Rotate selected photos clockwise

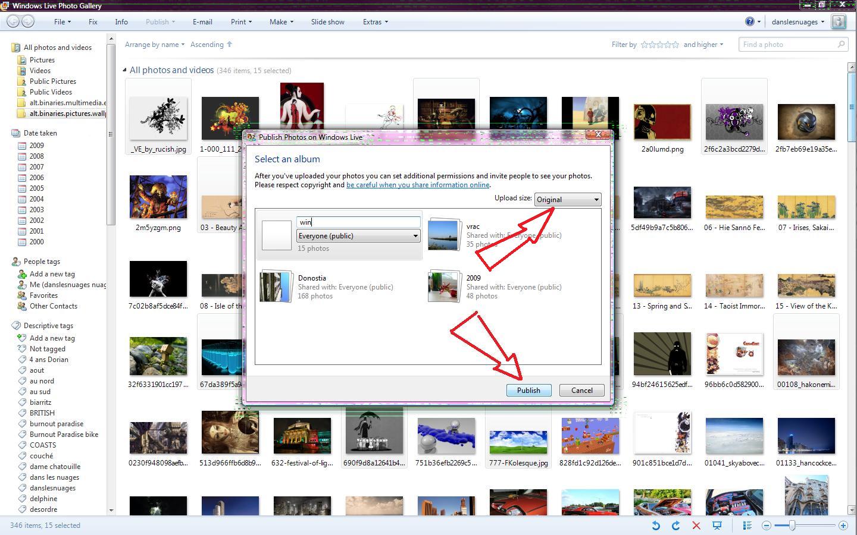(x=675, y=525)
